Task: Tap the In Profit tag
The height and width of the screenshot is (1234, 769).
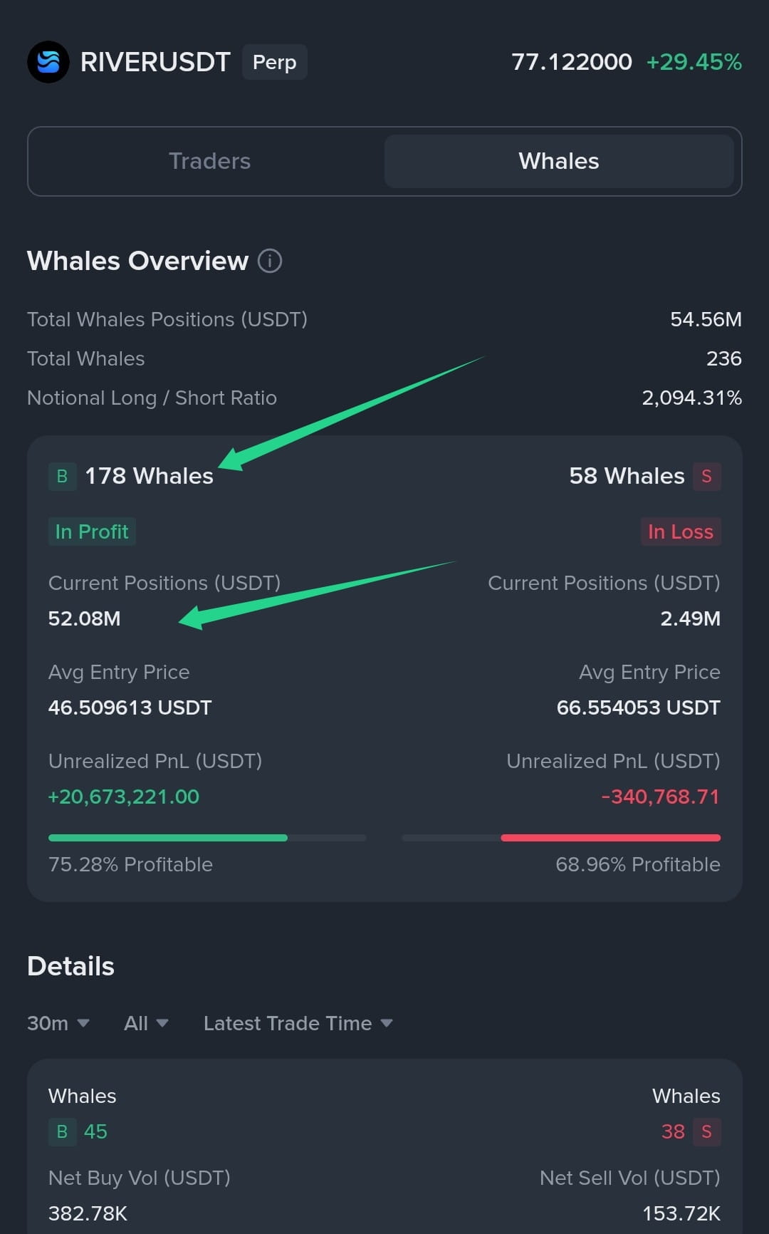Action: point(92,532)
